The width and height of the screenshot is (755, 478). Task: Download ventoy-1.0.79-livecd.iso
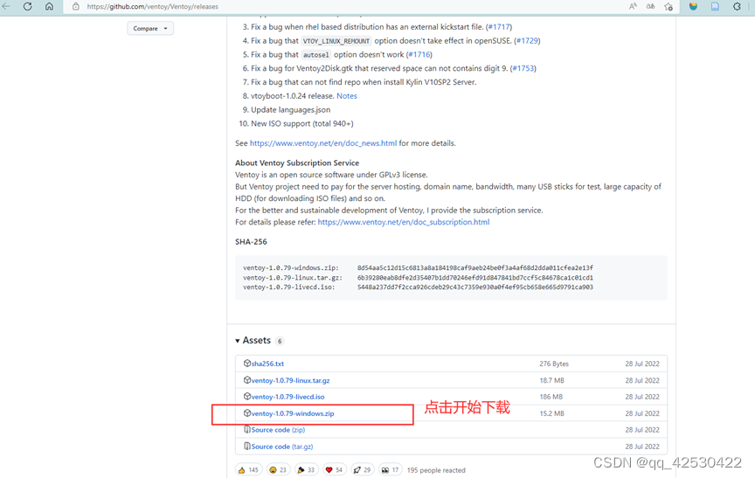point(288,397)
